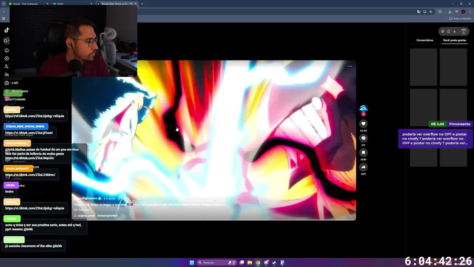Open the Explore compass icon
This screenshot has height=267, width=474.
(x=7, y=58)
